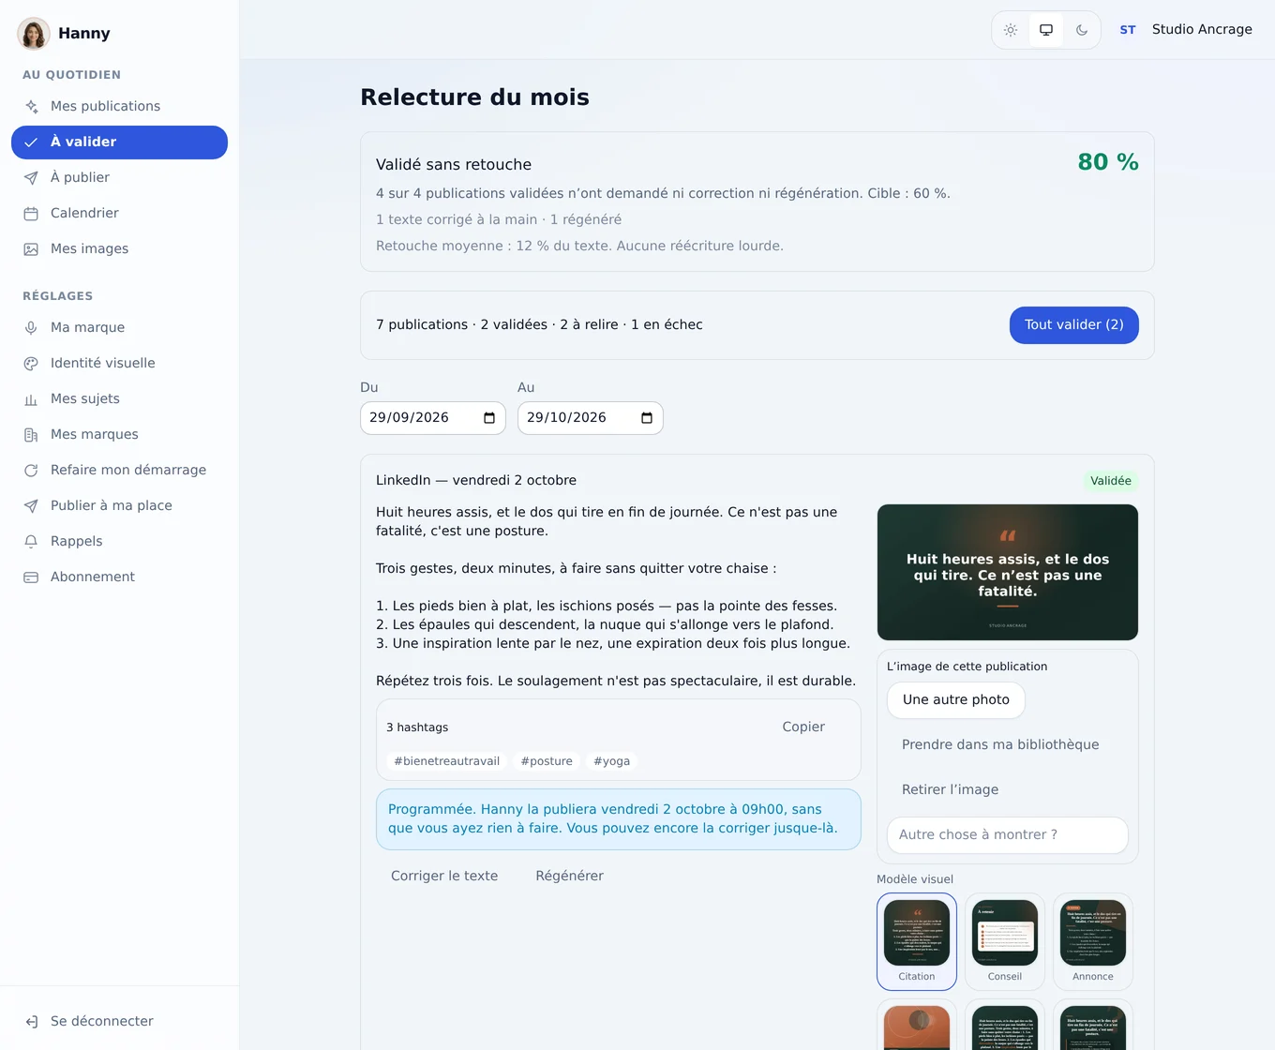Screen dimensions: 1275x1050
Task: Click building icon beside Mes marques
Action: click(x=31, y=434)
